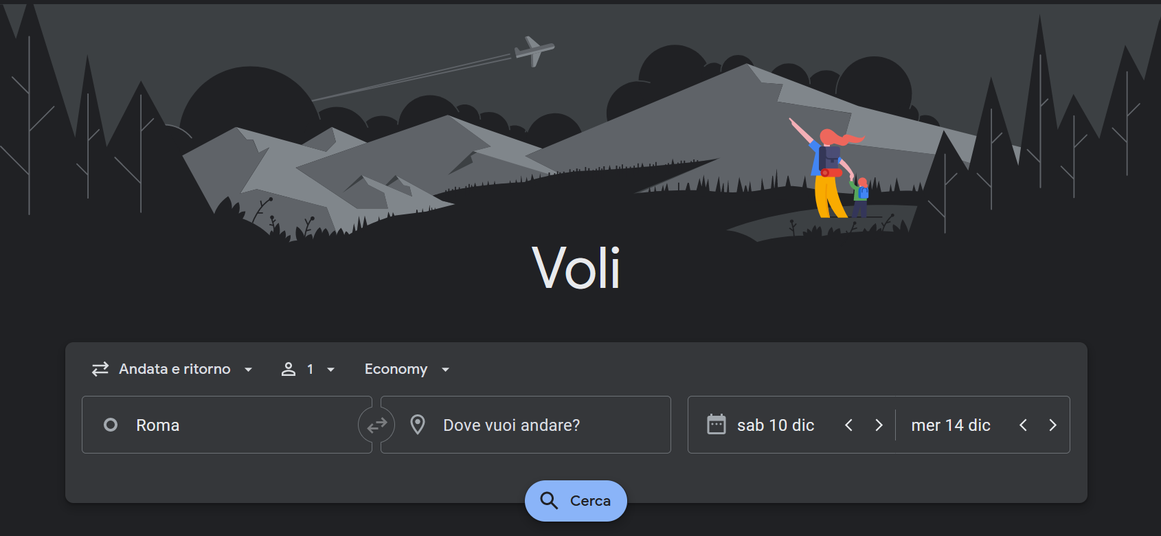Move departure date sab 10 dic one day earlier
The image size is (1161, 536).
coord(849,425)
